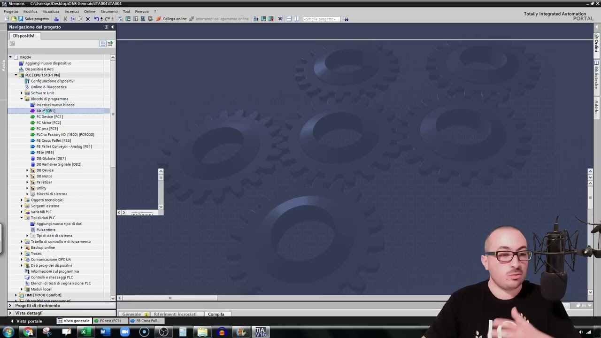The height and width of the screenshot is (338, 601).
Task: Open Dispositivi & Reti item
Action: [x=39, y=69]
